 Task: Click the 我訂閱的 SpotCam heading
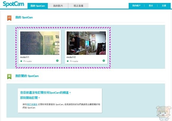[x=27, y=76]
